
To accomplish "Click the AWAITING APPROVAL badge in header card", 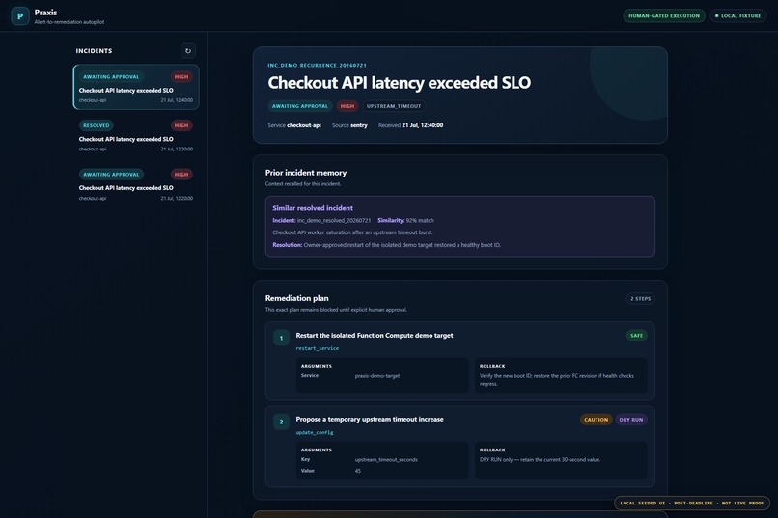I will (x=299, y=106).
